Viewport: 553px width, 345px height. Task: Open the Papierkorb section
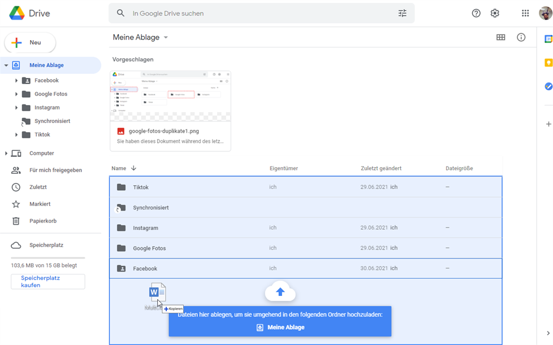(42, 221)
